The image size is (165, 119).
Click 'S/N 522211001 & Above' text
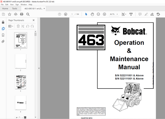(129, 76)
